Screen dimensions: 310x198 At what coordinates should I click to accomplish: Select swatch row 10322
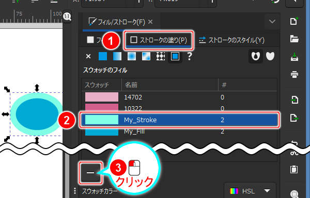pyautogui.click(x=179, y=108)
